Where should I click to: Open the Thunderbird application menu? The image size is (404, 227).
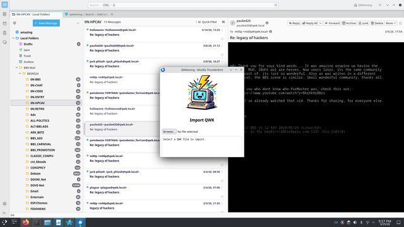tap(380, 5)
